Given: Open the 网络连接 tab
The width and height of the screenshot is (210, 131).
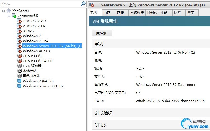Looking at the screenshot, I should pos(137,13).
